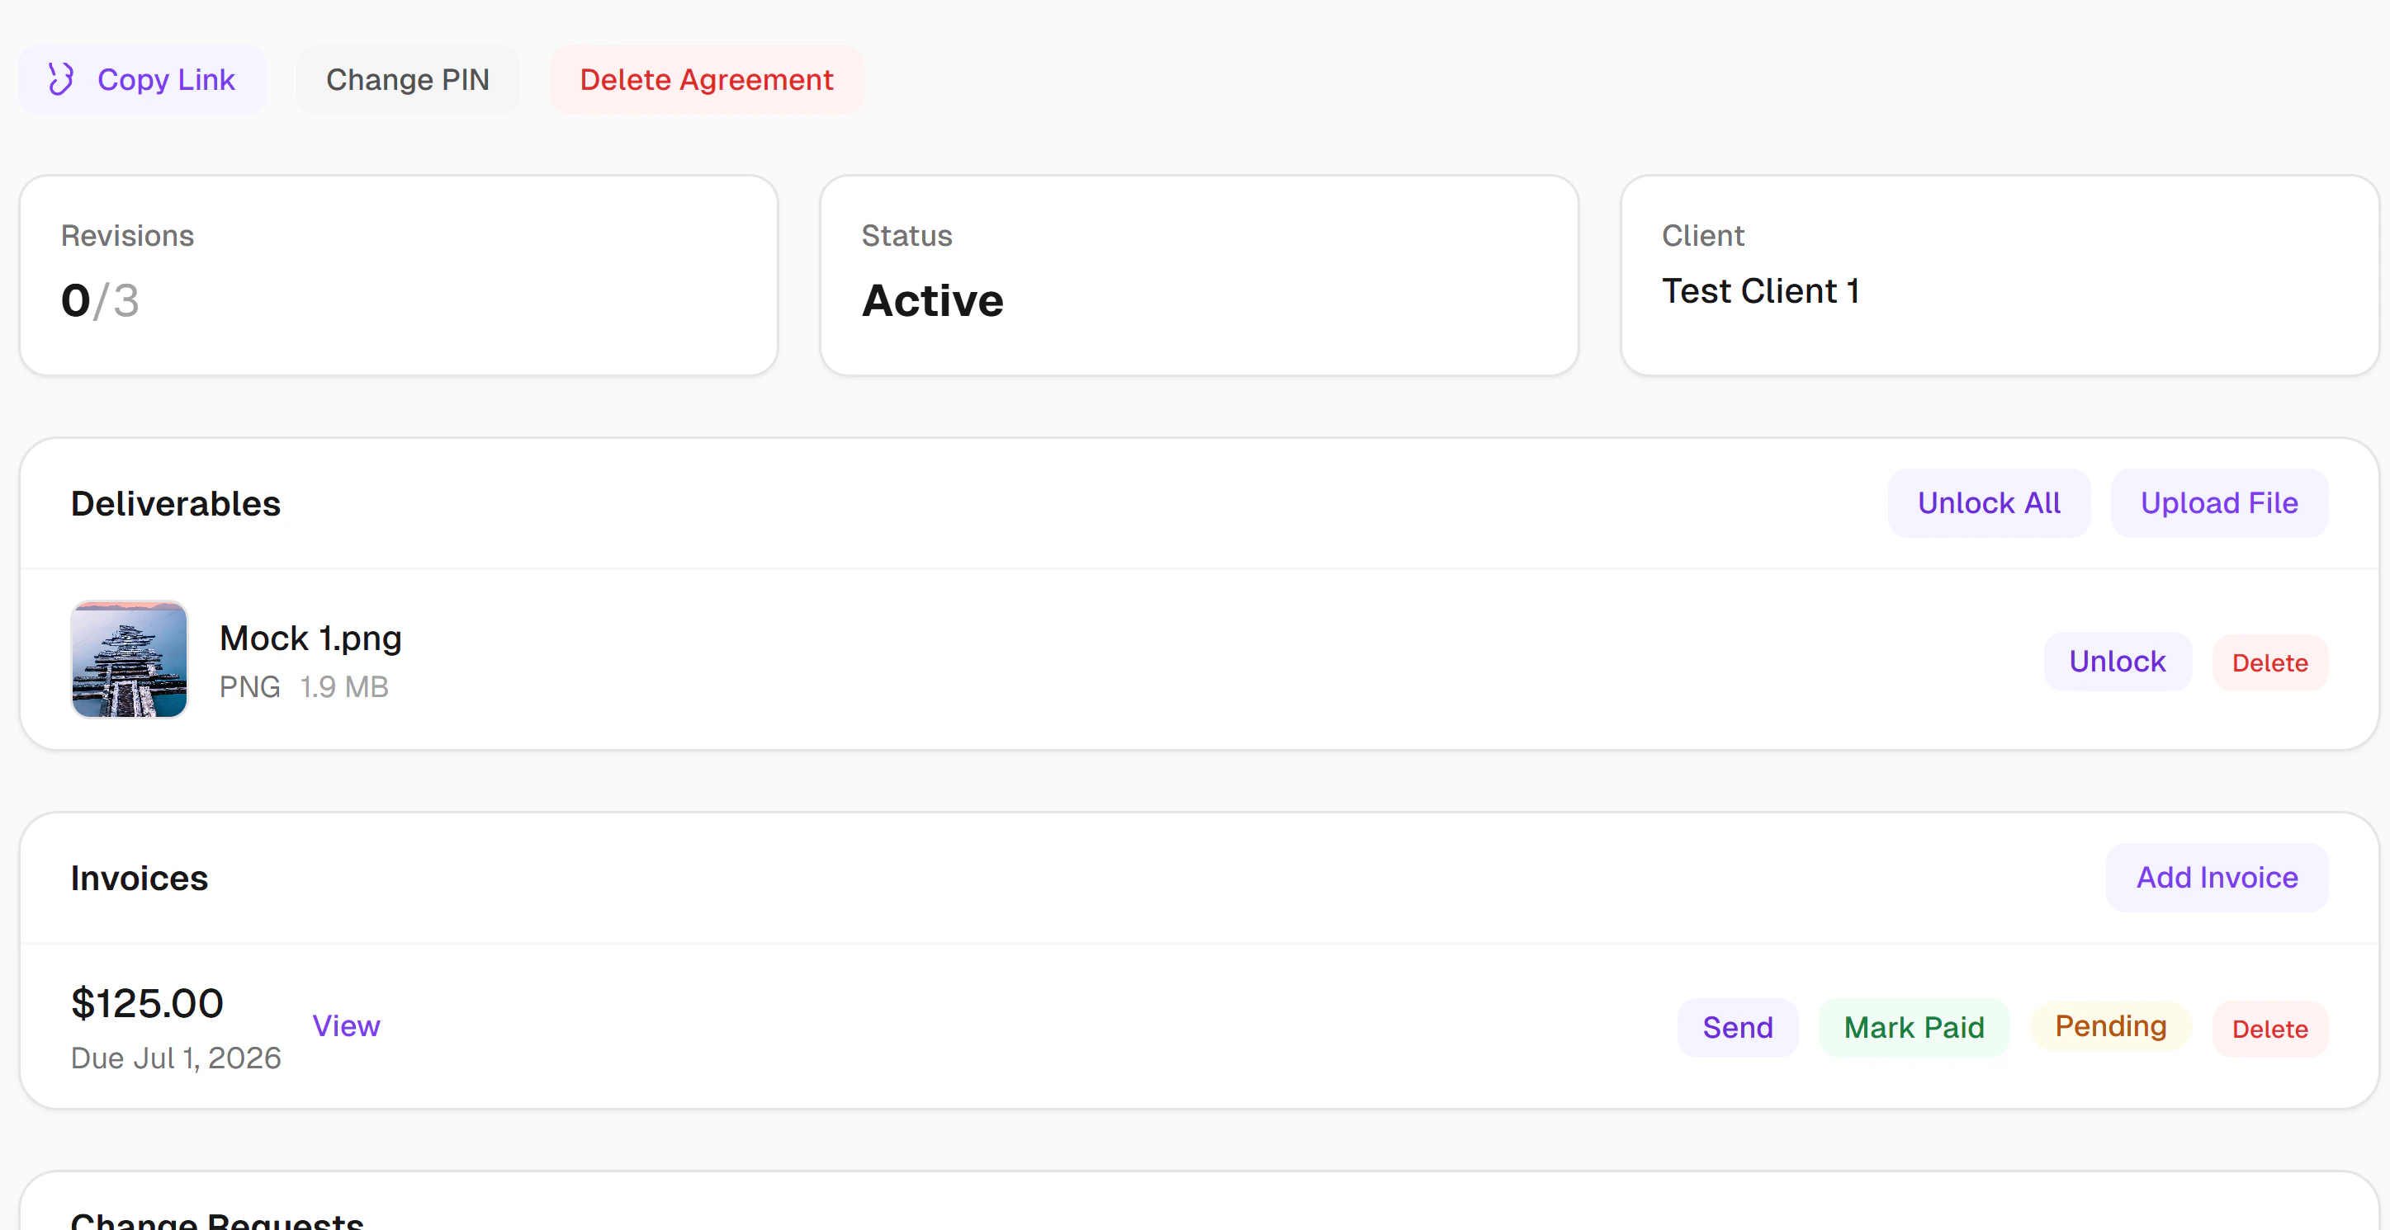The width and height of the screenshot is (2390, 1230).
Task: Select the Mock 1.png file name
Action: [x=310, y=639]
